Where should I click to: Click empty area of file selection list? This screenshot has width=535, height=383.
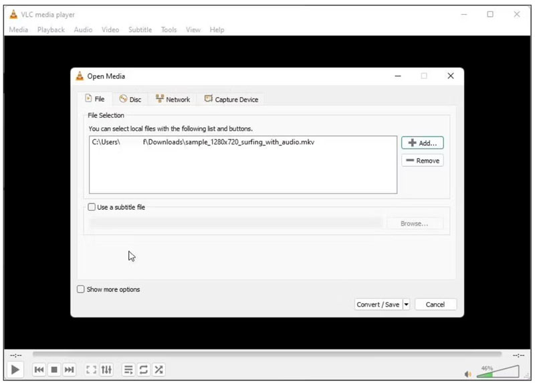(x=243, y=170)
